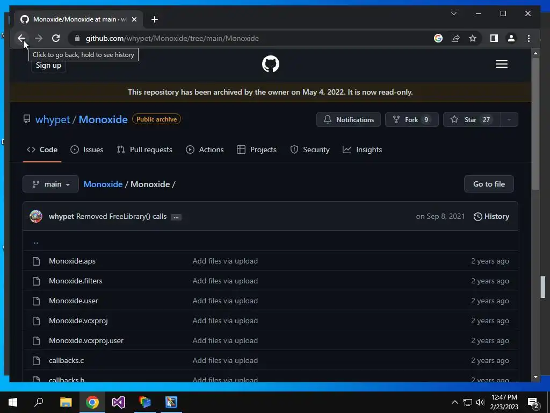Open the Chrome profile icon
This screenshot has width=550, height=413.
[511, 38]
